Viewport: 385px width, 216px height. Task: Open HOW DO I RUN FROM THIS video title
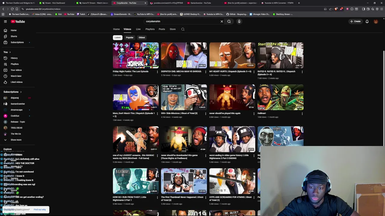pos(129,199)
